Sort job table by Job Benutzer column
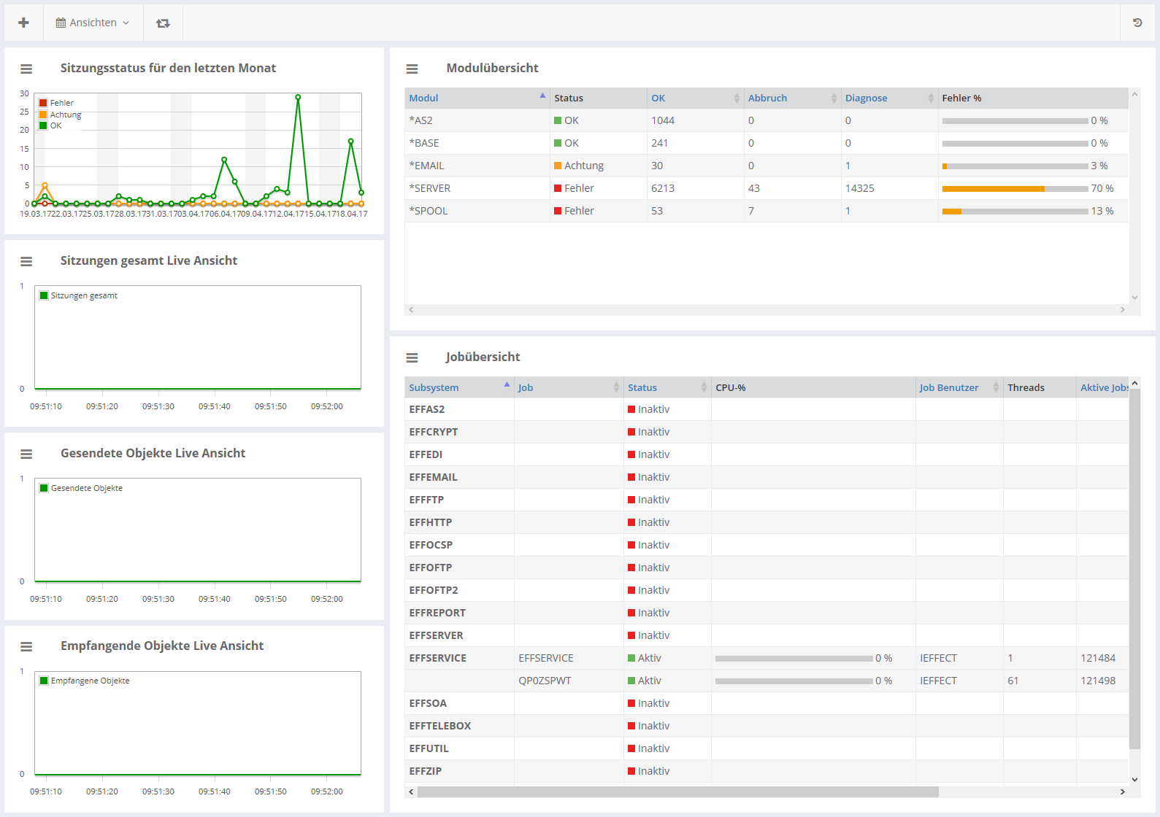1160x817 pixels. click(949, 387)
